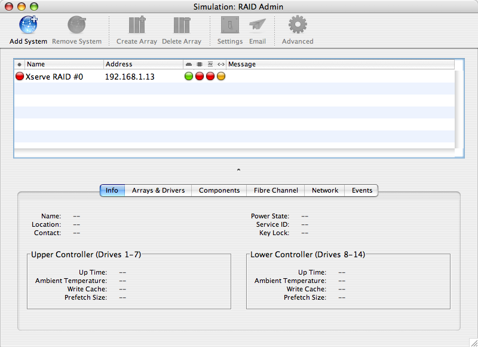
Task: Show the Events tab
Action: (362, 190)
